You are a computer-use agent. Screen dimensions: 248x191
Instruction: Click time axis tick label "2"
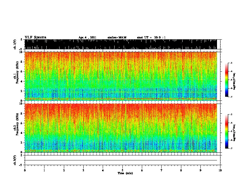pyautogui.click(x=64, y=170)
